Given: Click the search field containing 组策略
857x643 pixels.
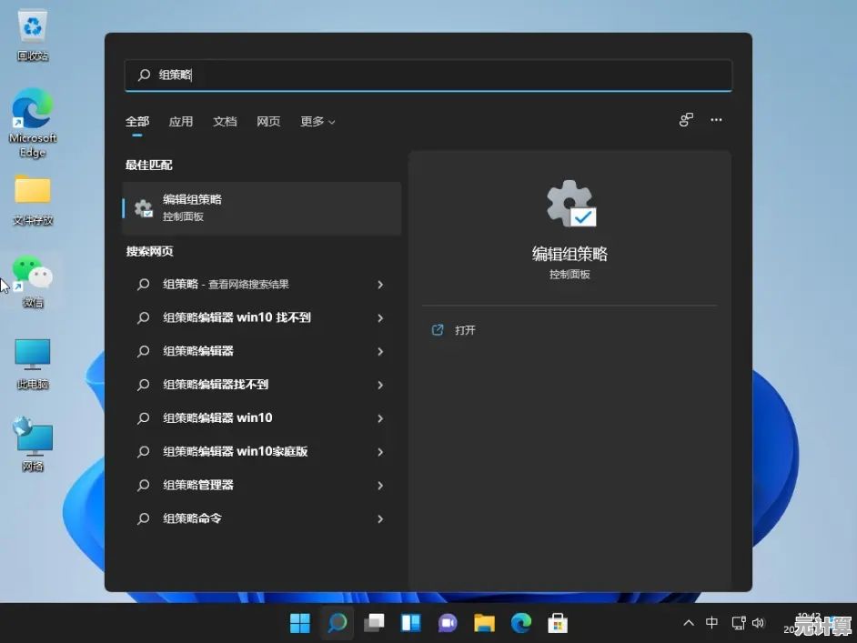Looking at the screenshot, I should 428,75.
